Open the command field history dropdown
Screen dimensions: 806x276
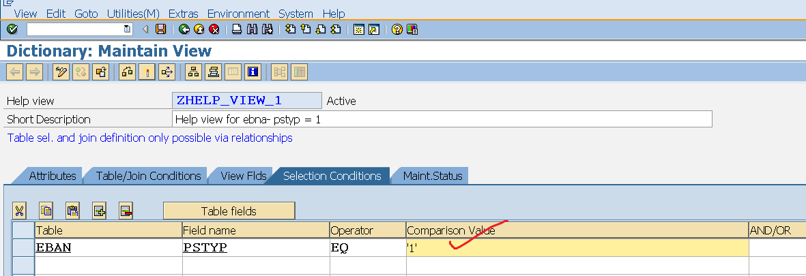[x=127, y=29]
